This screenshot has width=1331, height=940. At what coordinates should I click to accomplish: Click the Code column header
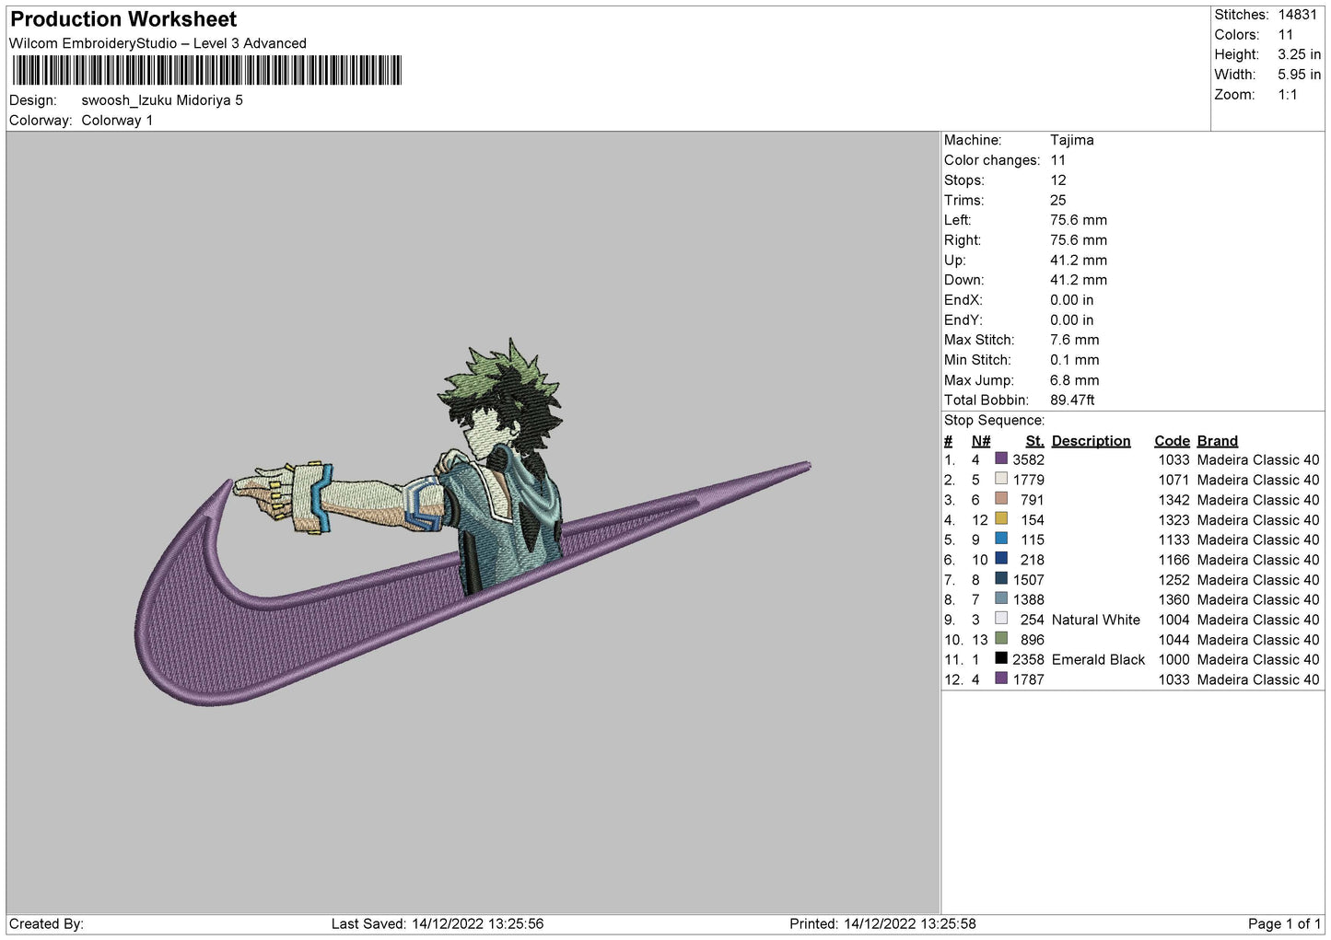[x=1172, y=441]
